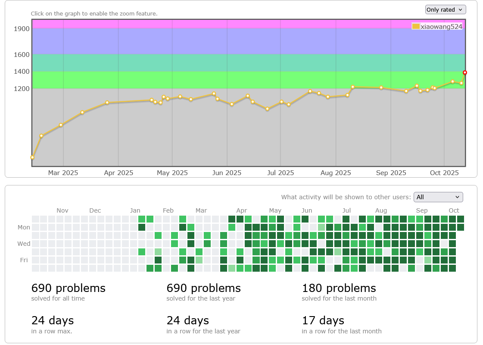Click "24 days" in a row max
This screenshot has width=483, height=345.
(x=53, y=321)
